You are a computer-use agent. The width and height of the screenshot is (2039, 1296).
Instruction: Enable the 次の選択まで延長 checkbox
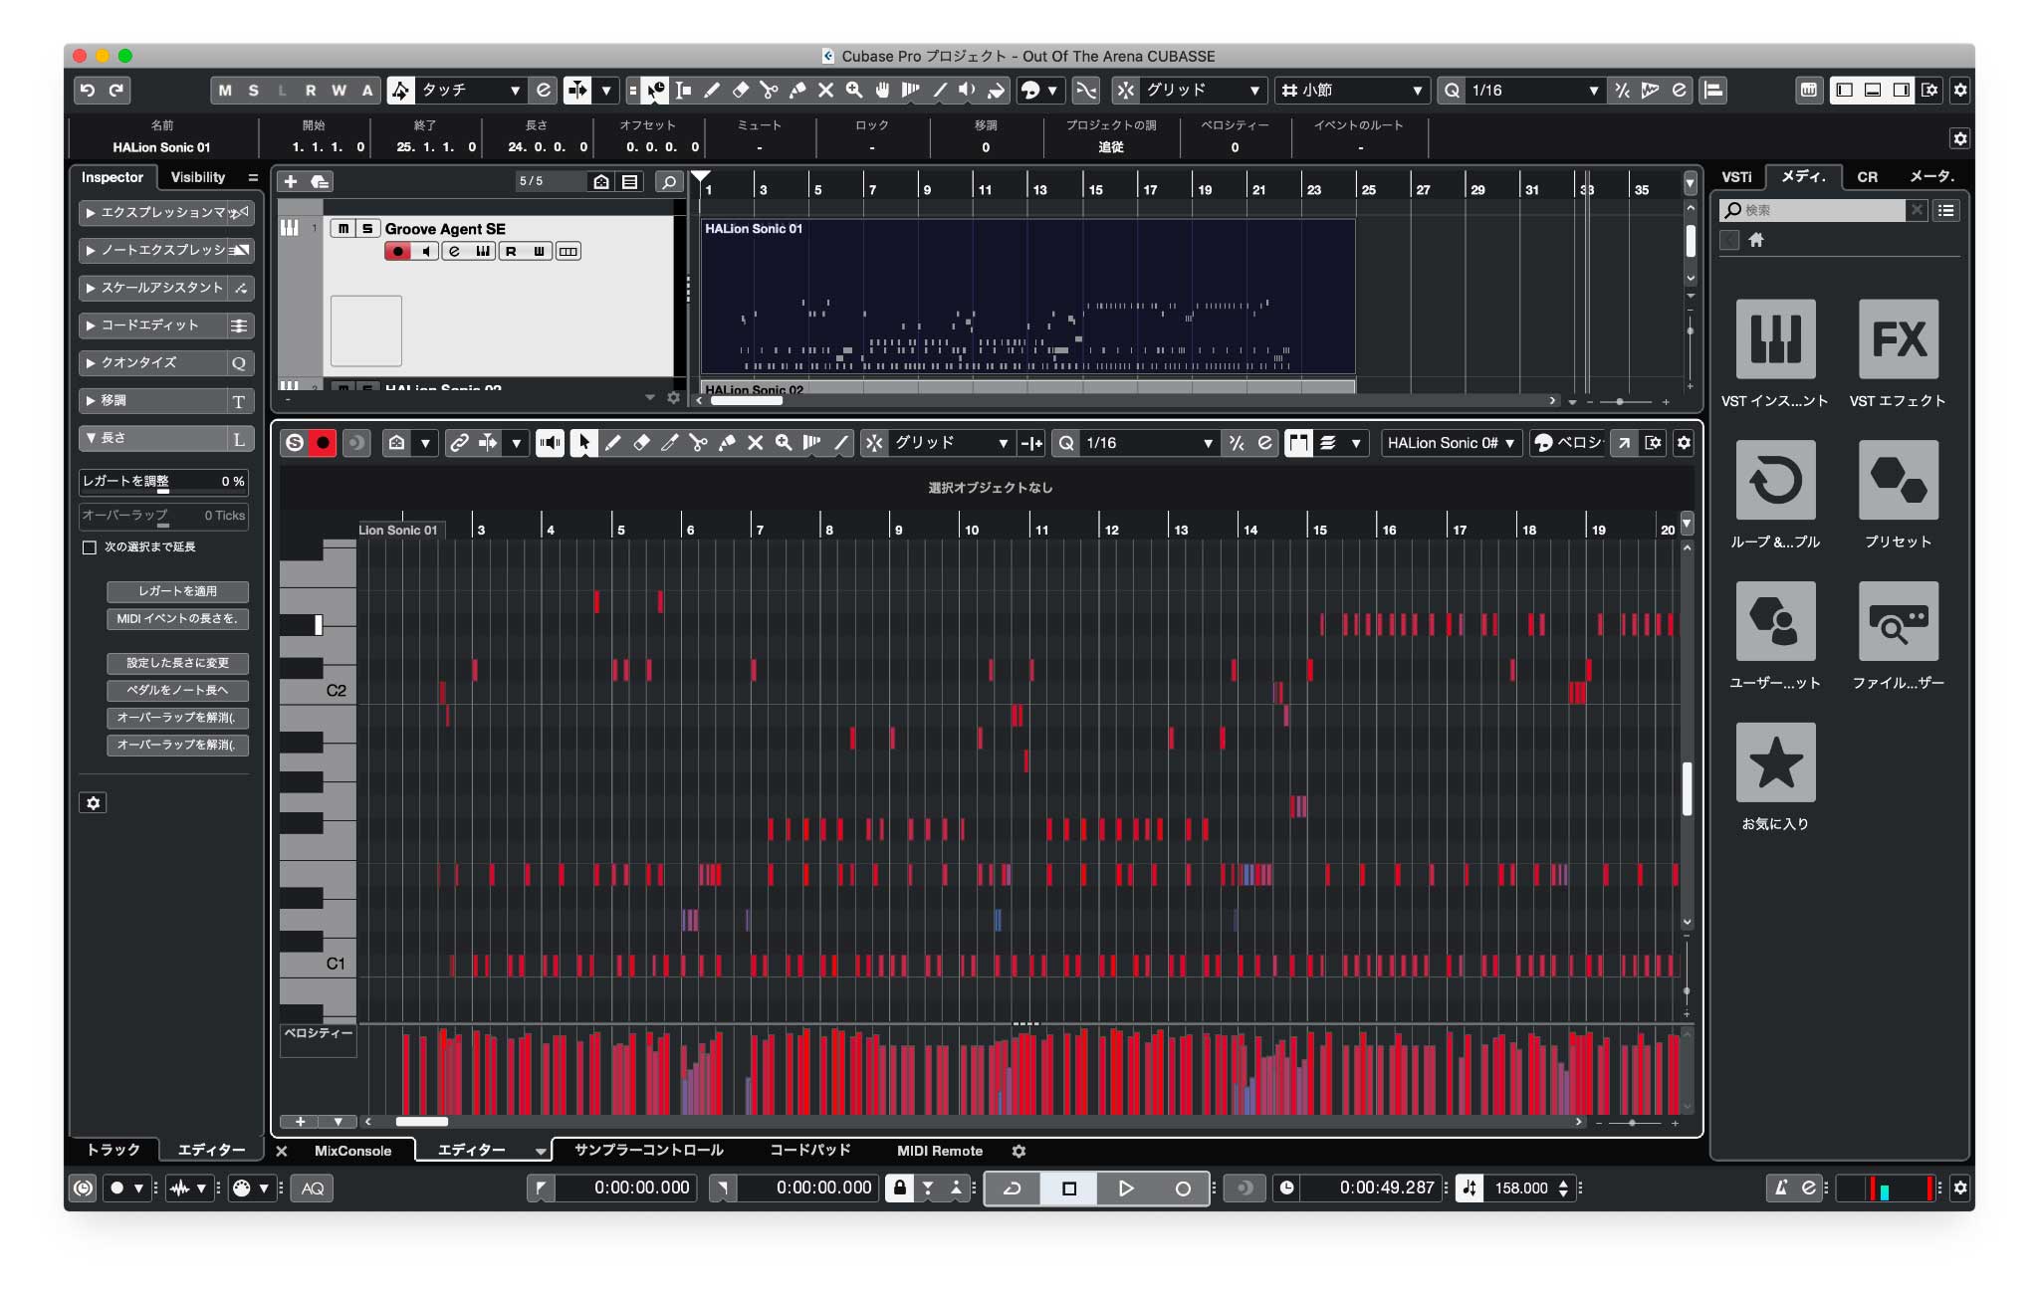pos(88,547)
